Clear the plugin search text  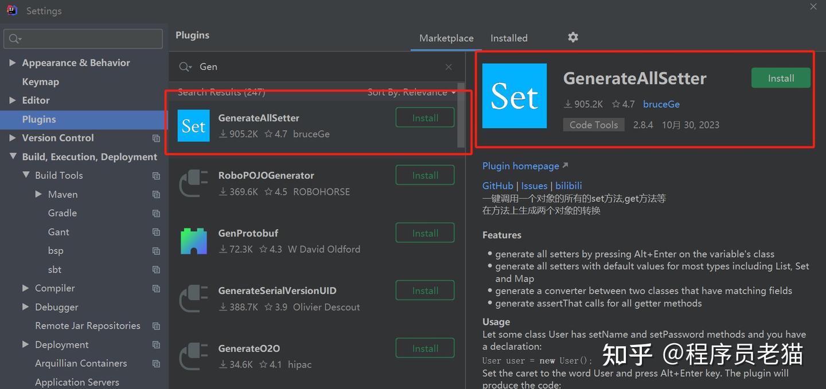tap(449, 67)
